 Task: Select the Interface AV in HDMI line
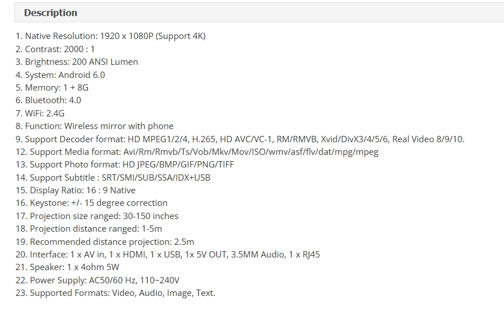(x=168, y=255)
